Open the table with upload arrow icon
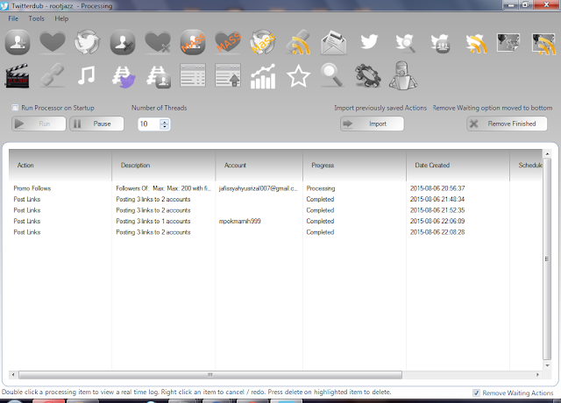 pos(228,75)
